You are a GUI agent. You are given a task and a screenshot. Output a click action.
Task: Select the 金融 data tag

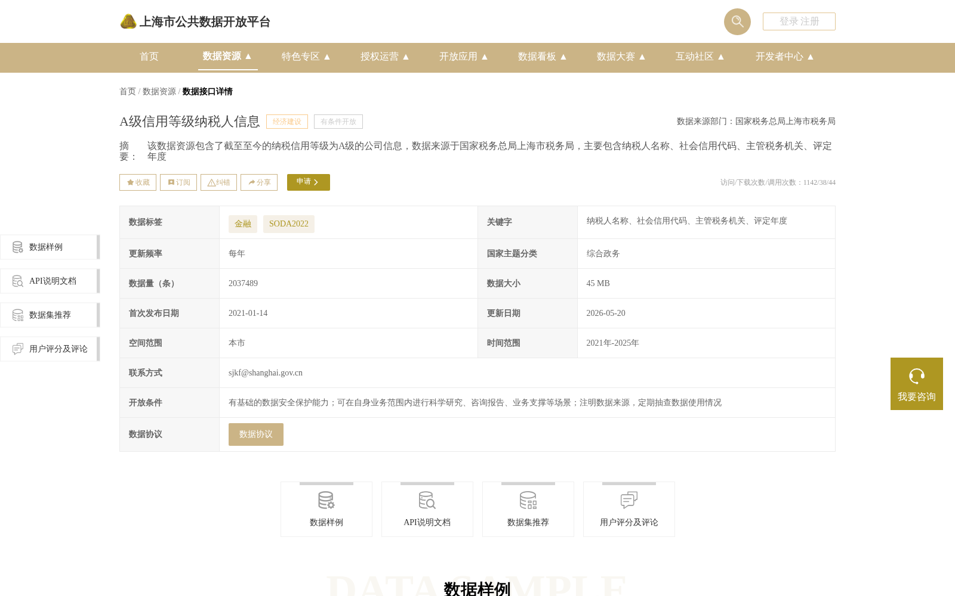click(243, 224)
